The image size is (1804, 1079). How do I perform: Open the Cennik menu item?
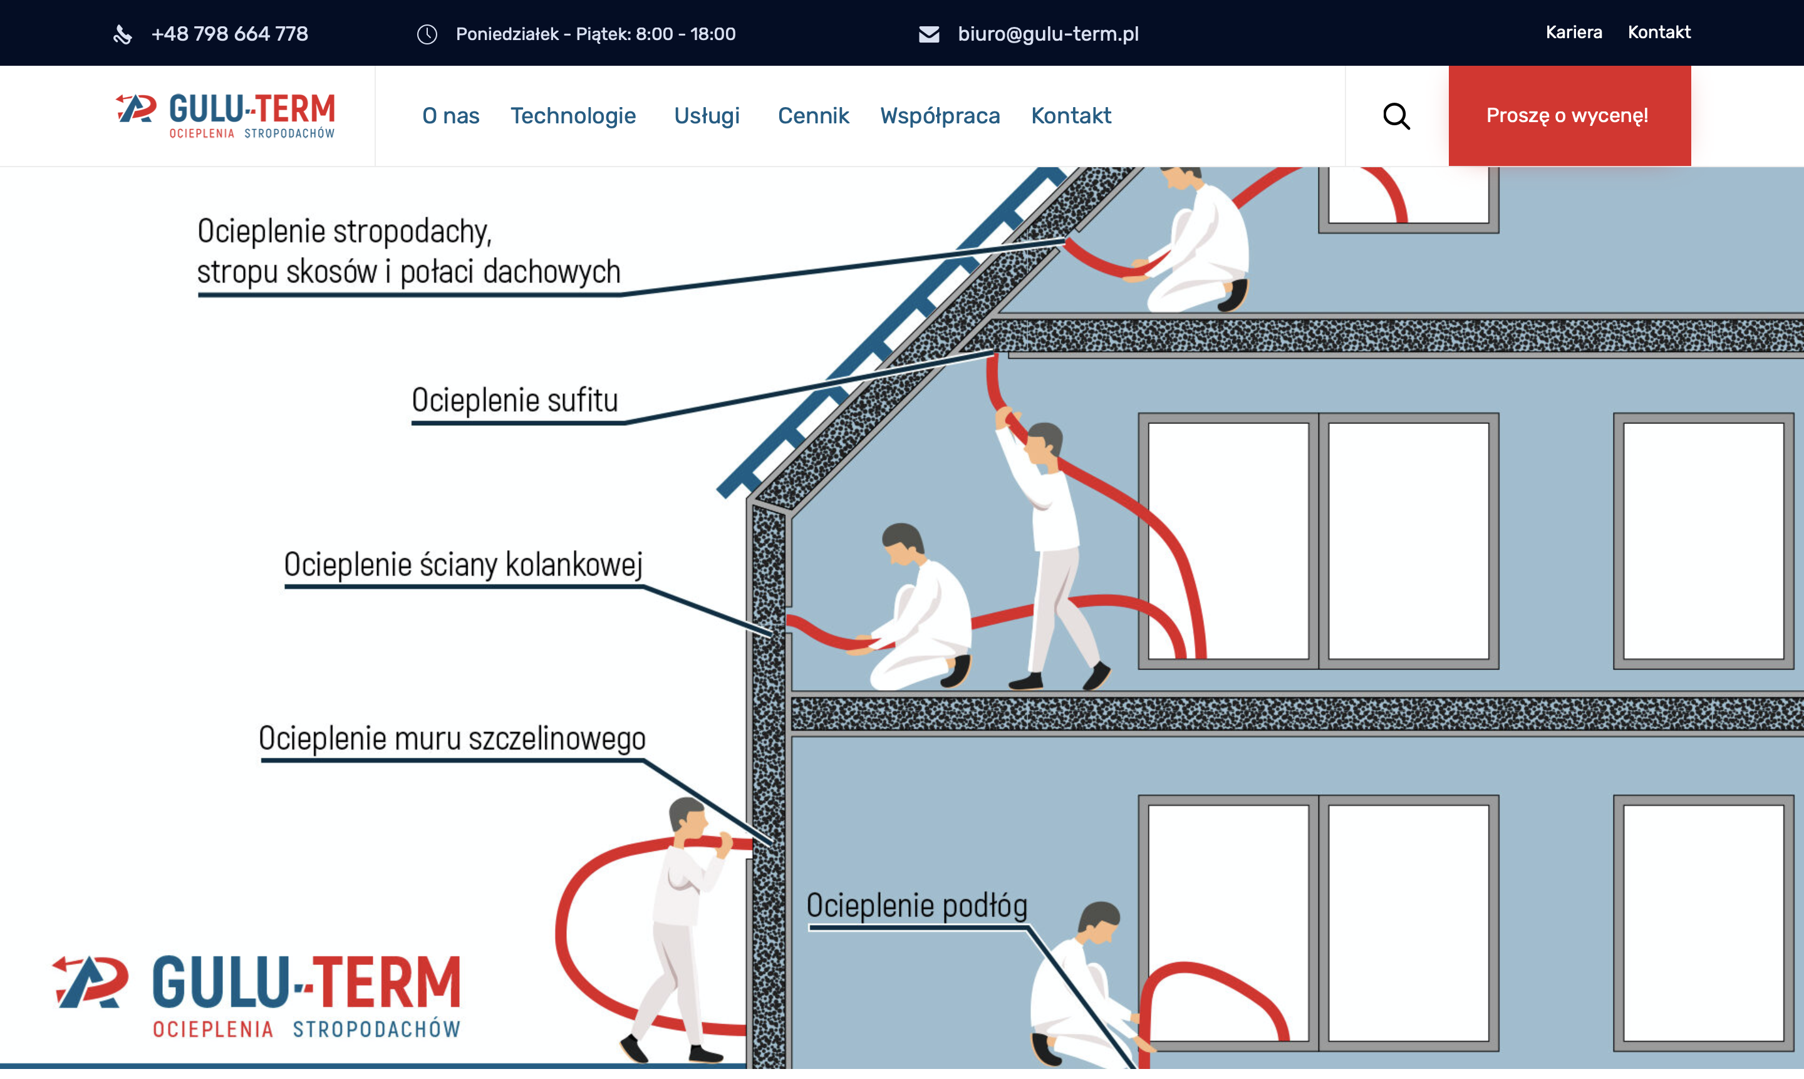point(813,116)
